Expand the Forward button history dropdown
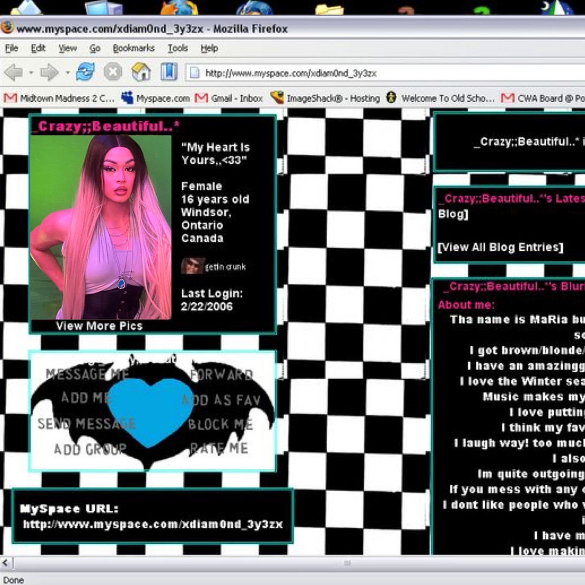 pyautogui.click(x=67, y=73)
